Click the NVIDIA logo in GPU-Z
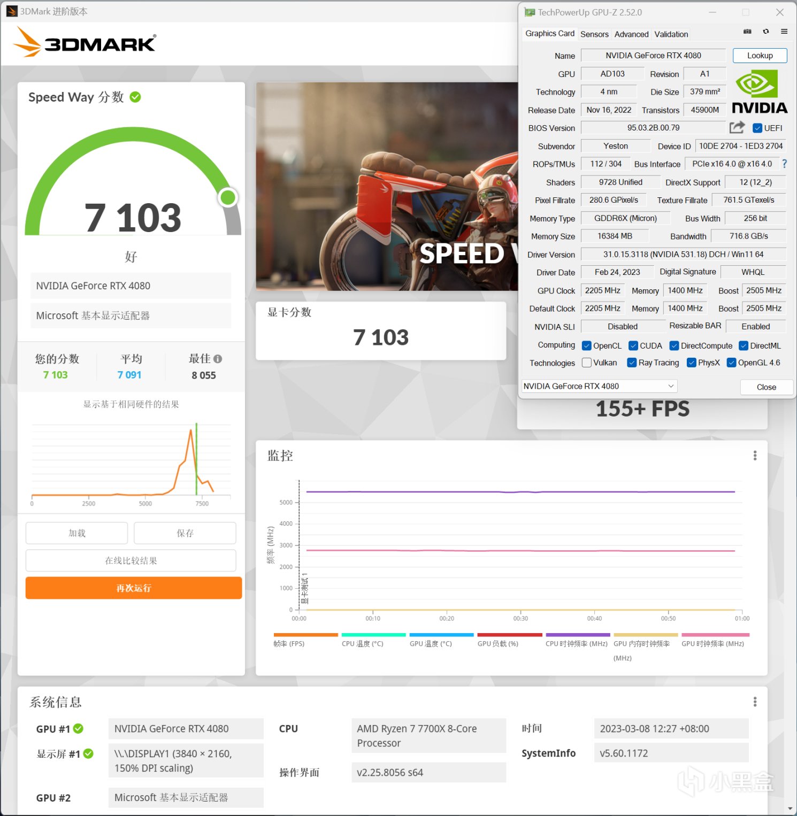Viewport: 797px width, 816px height. click(x=760, y=92)
